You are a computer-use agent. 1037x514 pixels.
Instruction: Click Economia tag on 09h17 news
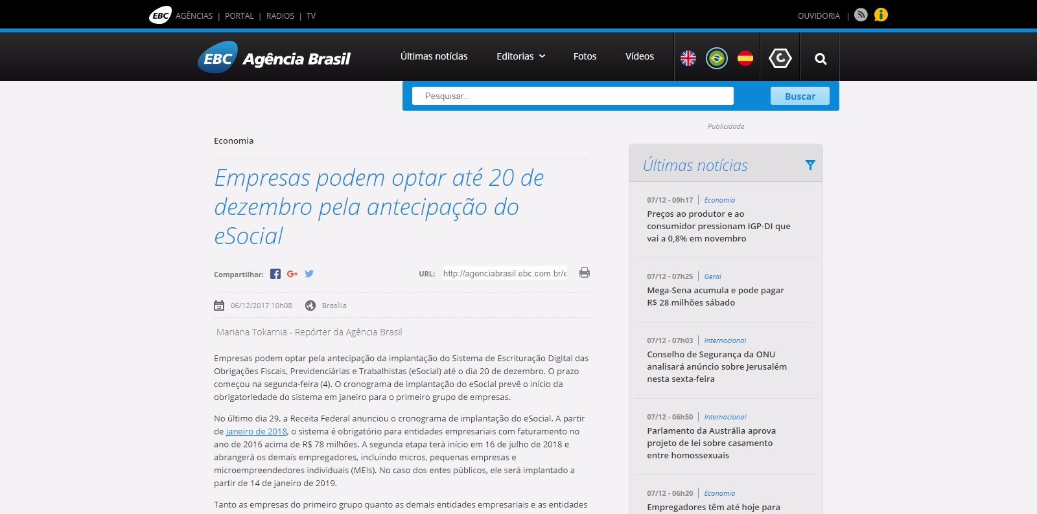[719, 200]
